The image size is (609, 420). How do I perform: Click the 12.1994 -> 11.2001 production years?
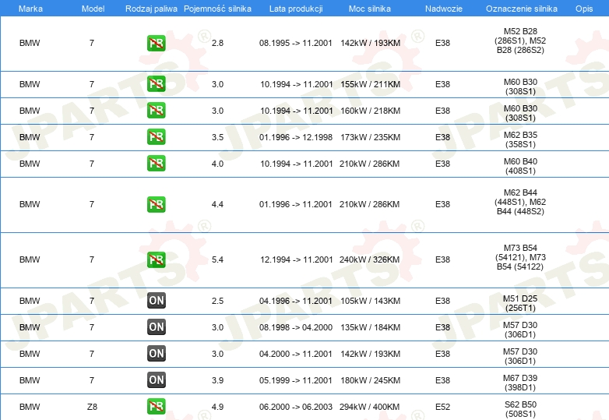(x=297, y=259)
